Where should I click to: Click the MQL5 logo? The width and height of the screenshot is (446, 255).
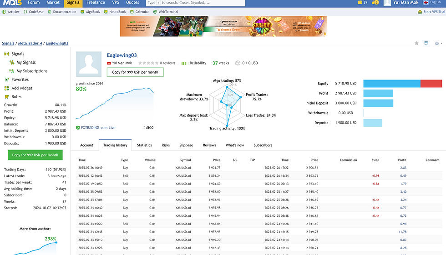(12, 3)
